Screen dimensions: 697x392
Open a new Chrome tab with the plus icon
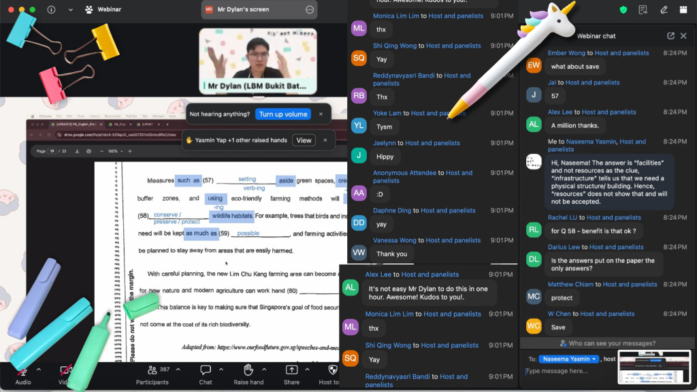click(167, 125)
